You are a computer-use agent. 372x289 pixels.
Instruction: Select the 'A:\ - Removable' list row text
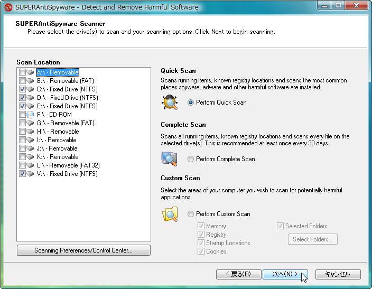pyautogui.click(x=58, y=72)
